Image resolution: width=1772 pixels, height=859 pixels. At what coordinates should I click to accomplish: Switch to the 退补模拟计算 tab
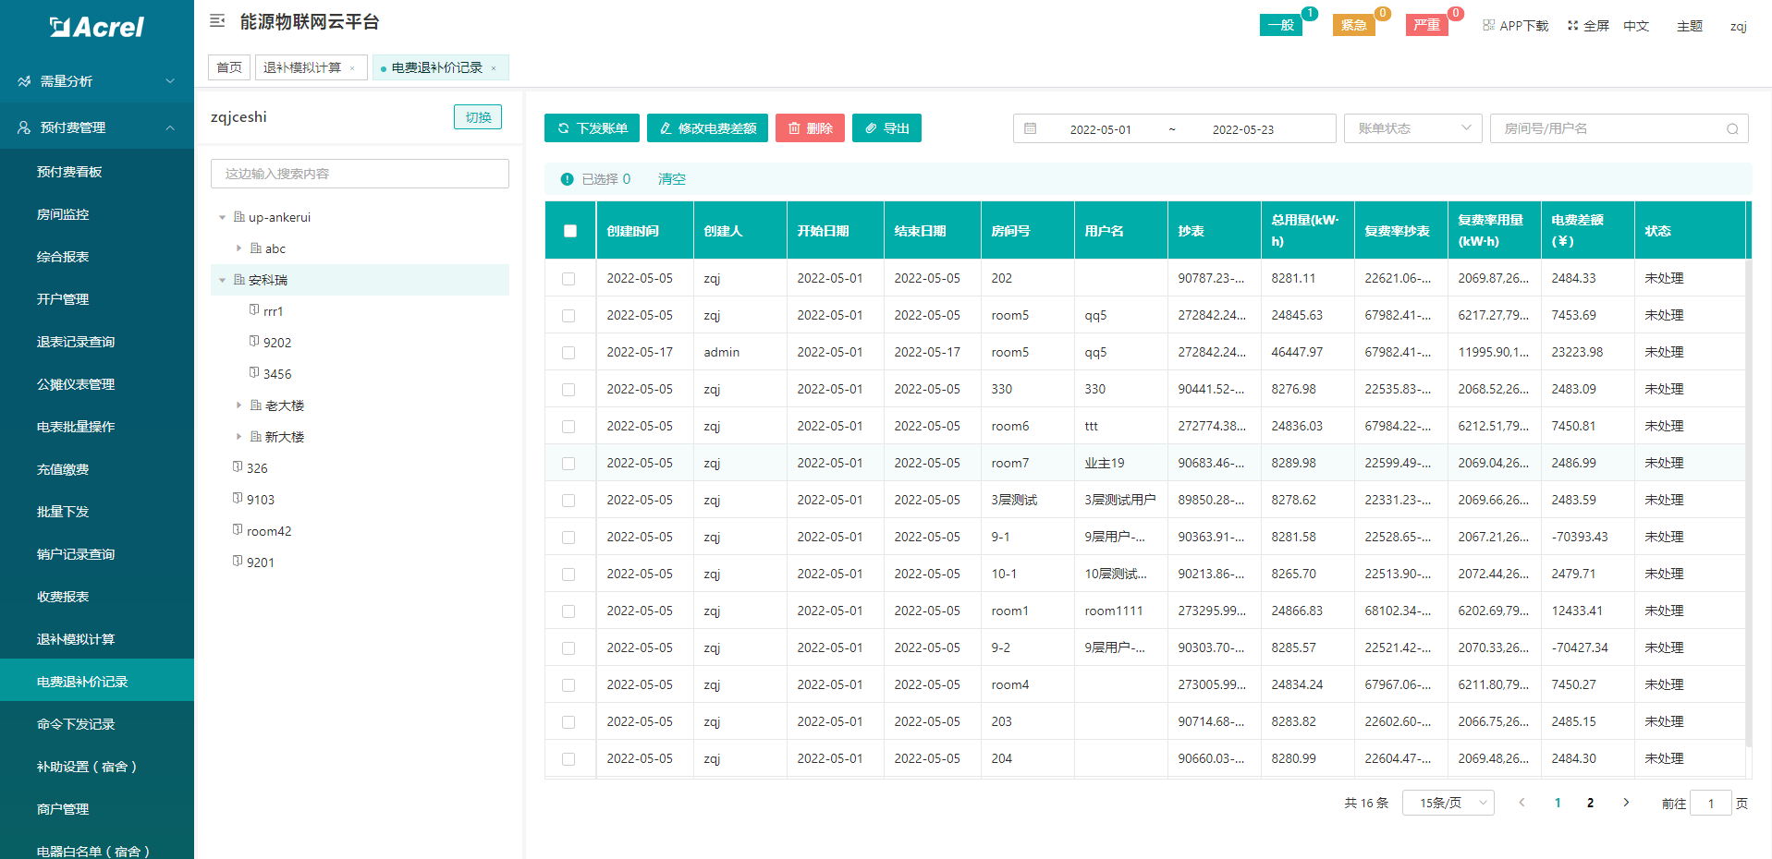[302, 67]
